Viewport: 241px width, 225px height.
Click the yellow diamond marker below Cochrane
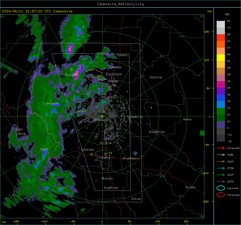(92, 154)
